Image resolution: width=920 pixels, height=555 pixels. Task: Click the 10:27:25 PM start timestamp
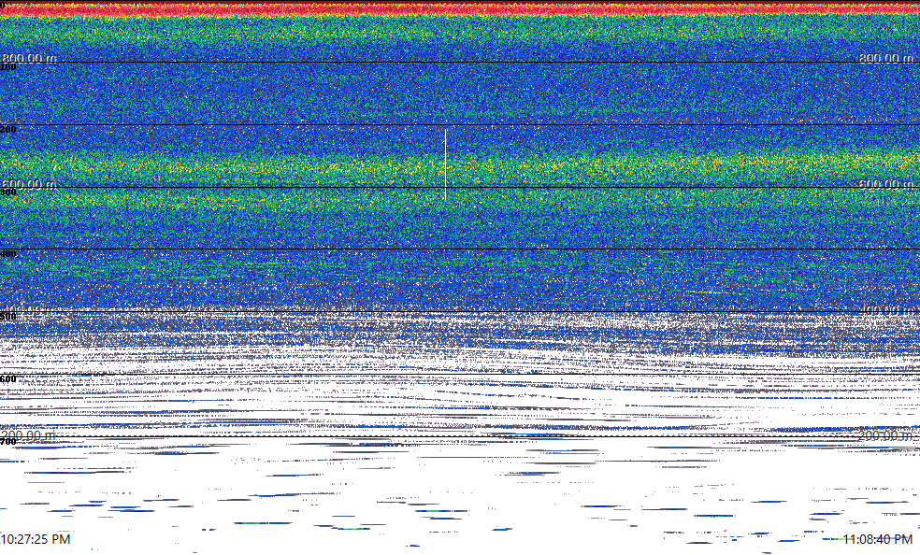36,538
